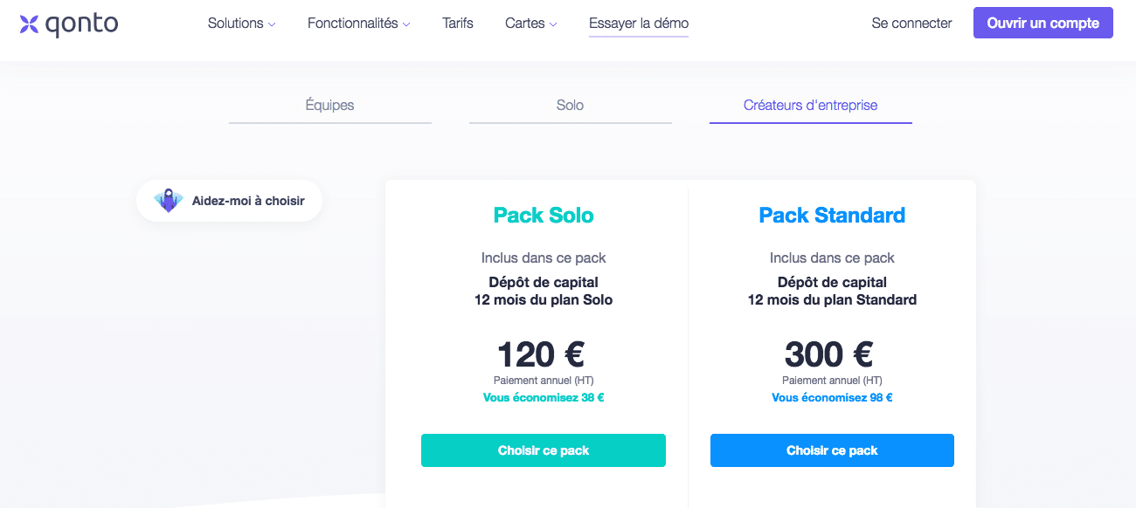
Task: Click the Vous économisez 98 € text
Action: click(832, 398)
